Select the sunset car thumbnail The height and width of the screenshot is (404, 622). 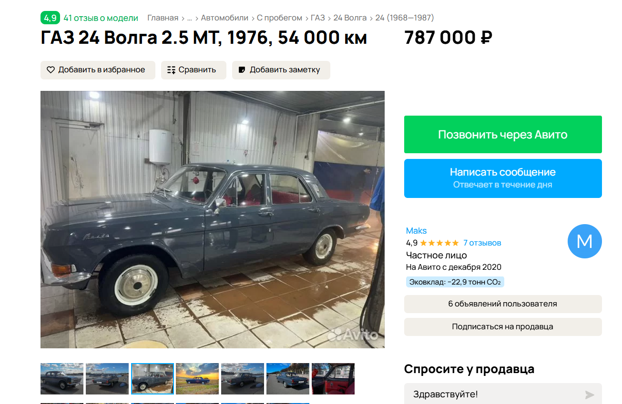(x=197, y=379)
